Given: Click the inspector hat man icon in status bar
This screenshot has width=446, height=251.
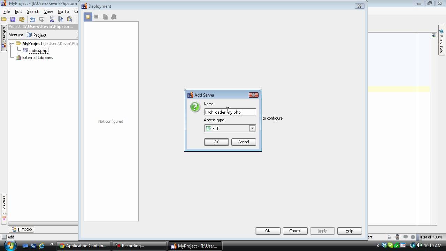Looking at the screenshot, I should pos(397,237).
